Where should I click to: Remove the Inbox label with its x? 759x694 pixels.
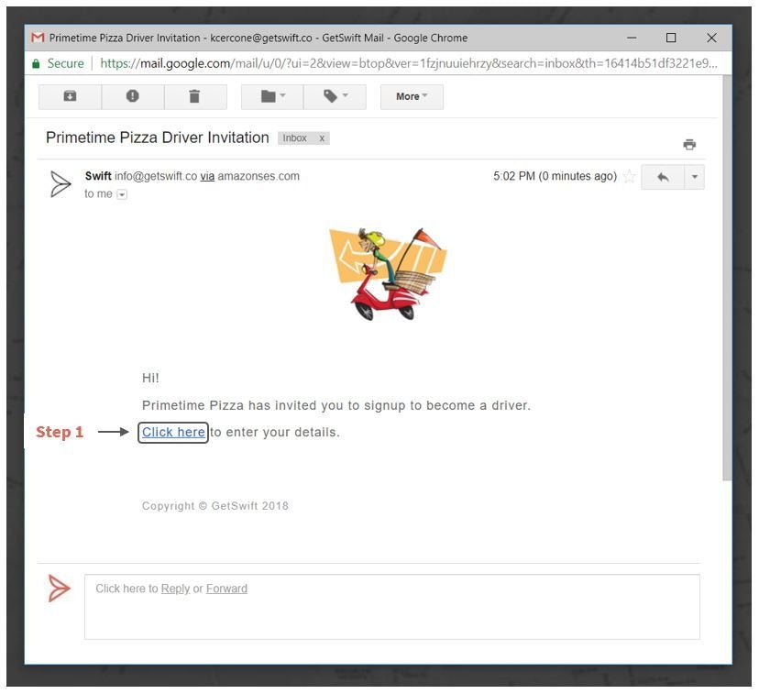322,138
